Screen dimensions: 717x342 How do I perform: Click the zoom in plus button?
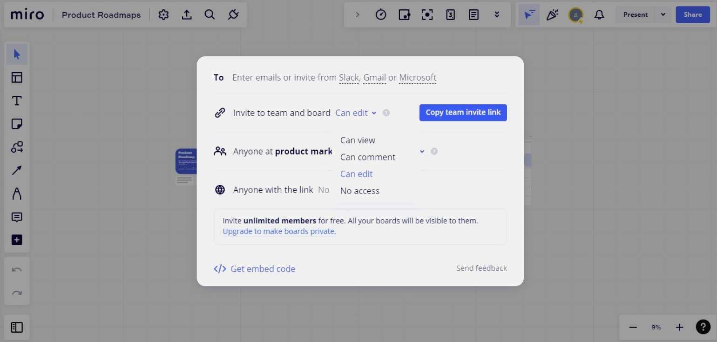[679, 327]
